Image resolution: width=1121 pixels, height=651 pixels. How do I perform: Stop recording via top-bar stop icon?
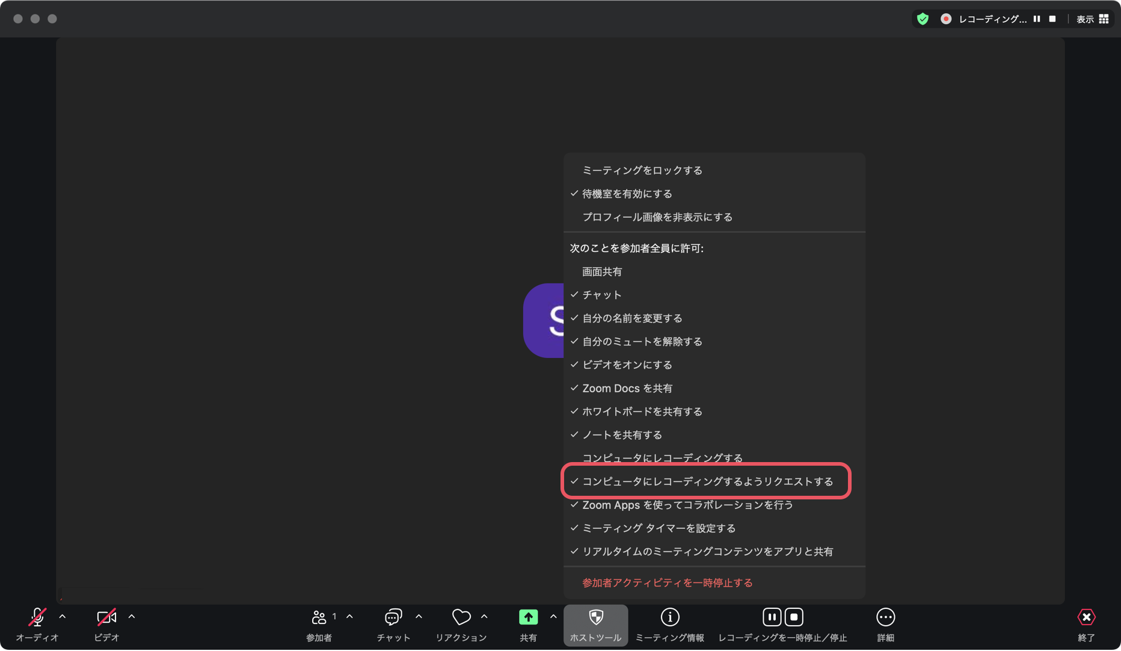[1052, 19]
